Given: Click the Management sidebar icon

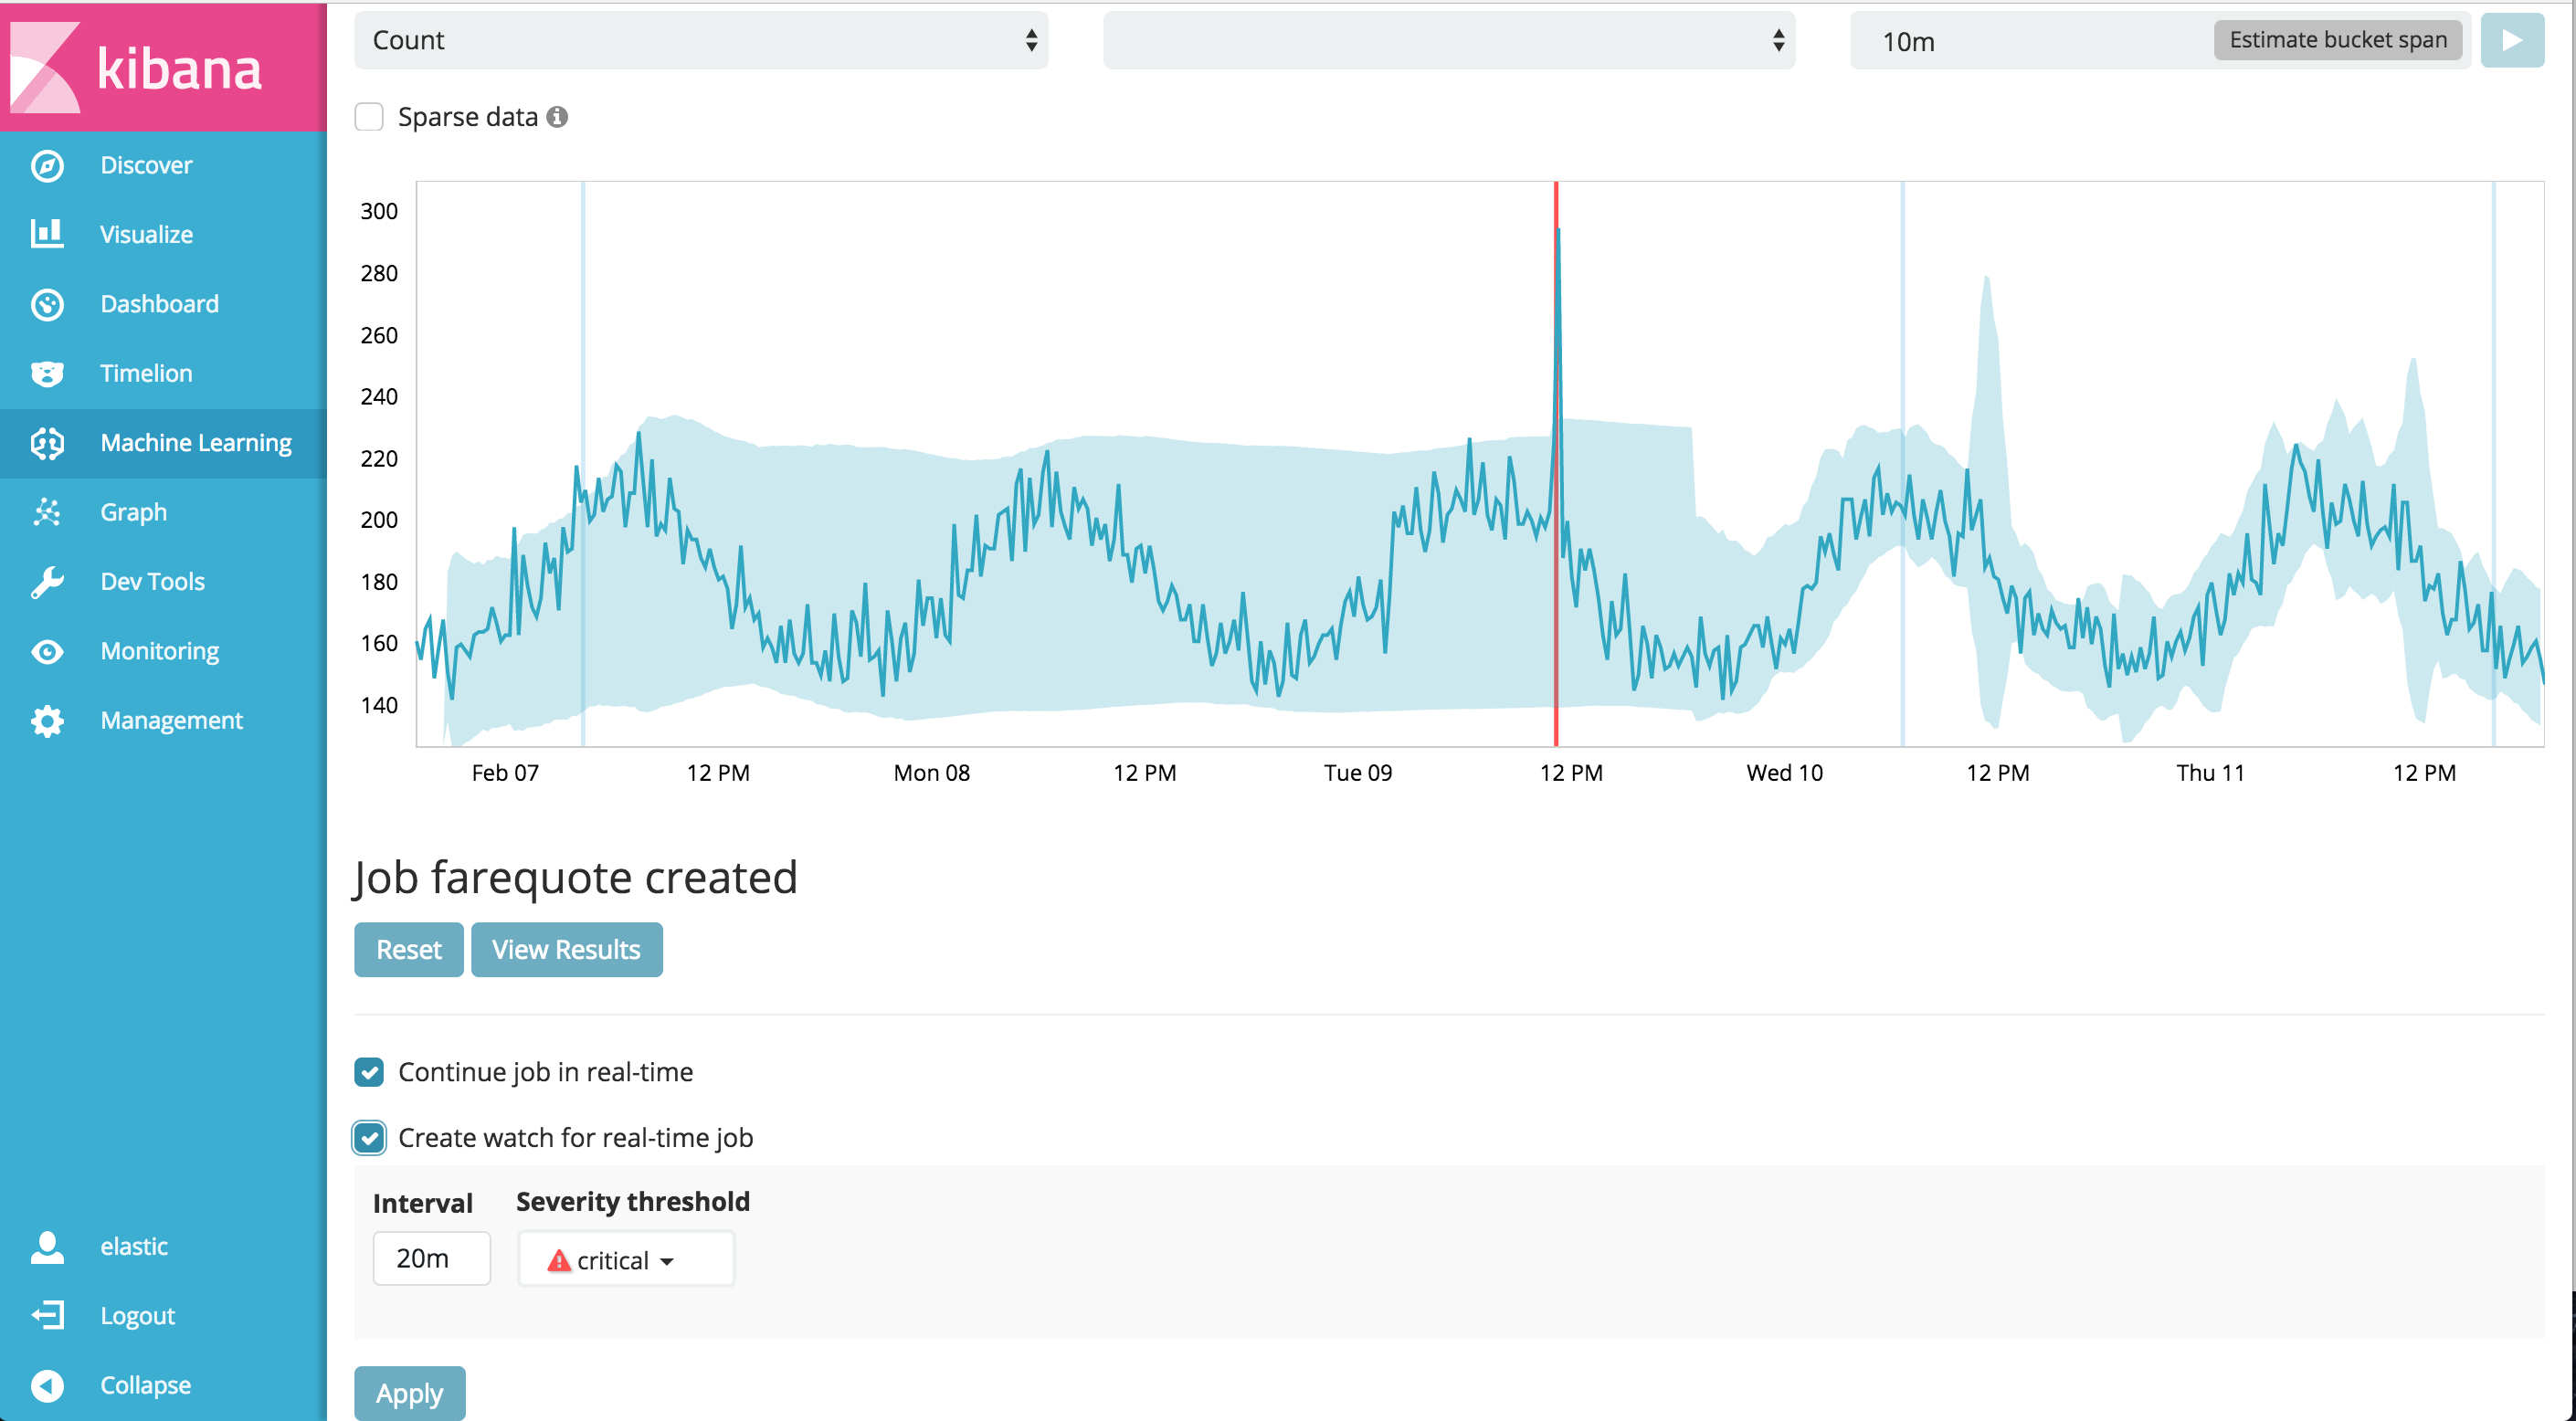Looking at the screenshot, I should (x=48, y=720).
